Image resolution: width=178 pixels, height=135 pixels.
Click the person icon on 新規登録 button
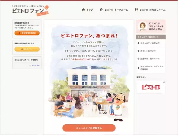(20, 33)
